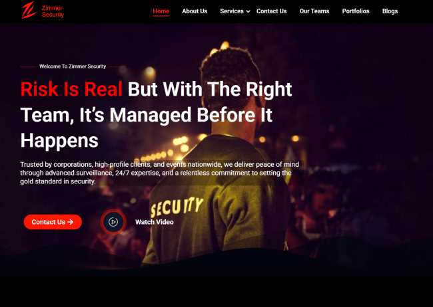This screenshot has height=307, width=433.
Task: Click the Zimmer Security brand name text
Action: coord(53,11)
